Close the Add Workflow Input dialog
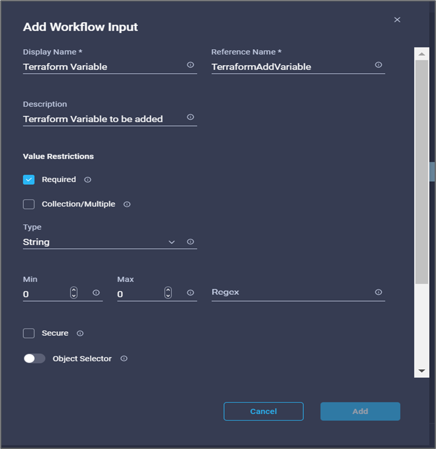Screen dimensions: 436x449 click(397, 20)
